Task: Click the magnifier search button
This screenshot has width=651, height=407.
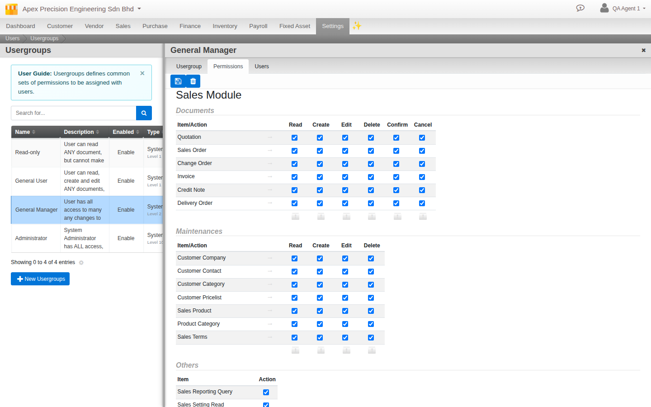Action: pyautogui.click(x=144, y=113)
